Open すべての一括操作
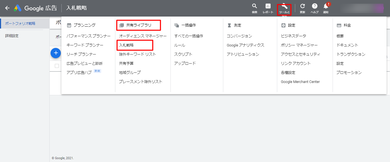 [x=189, y=36]
